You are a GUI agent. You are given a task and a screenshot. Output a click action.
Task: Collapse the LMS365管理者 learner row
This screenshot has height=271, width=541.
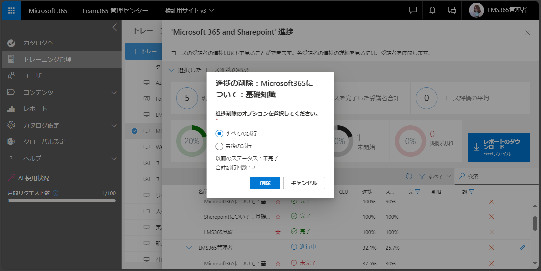pos(189,248)
